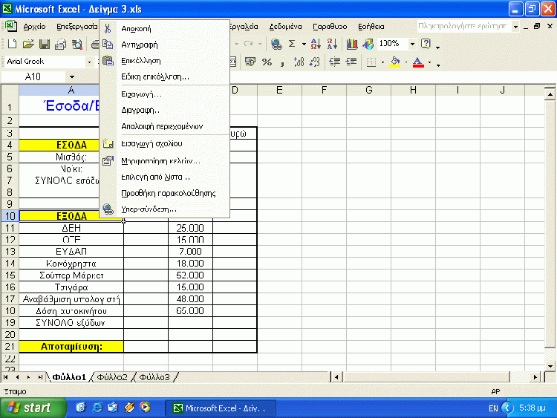Click Microsoft Excel taskbar button
The image size is (557, 418).
(221, 408)
